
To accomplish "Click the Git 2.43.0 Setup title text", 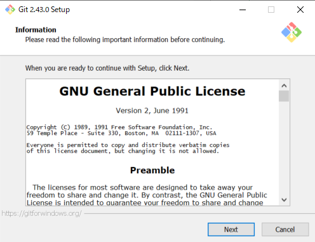I will click(x=44, y=10).
